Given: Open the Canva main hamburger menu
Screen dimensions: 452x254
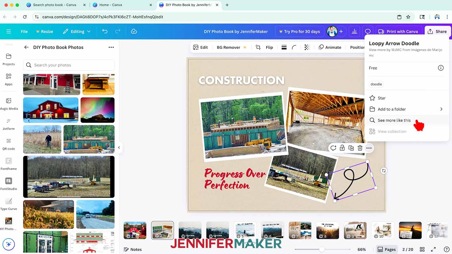Looking at the screenshot, I should pos(8,31).
